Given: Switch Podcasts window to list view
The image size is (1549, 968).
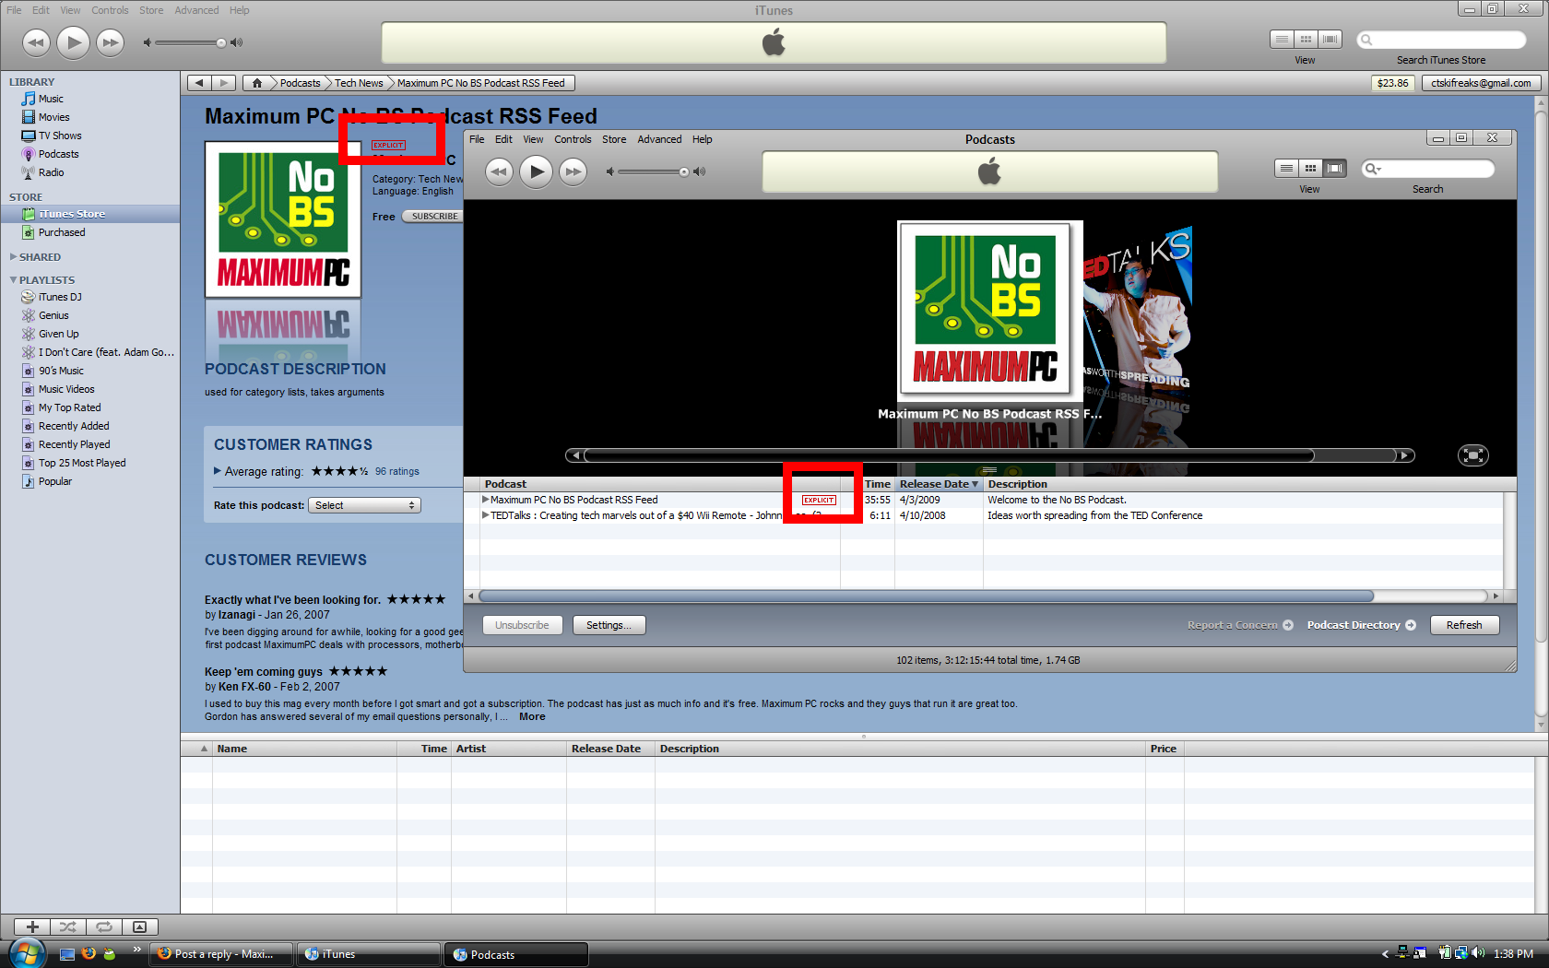Looking at the screenshot, I should pos(1286,168).
